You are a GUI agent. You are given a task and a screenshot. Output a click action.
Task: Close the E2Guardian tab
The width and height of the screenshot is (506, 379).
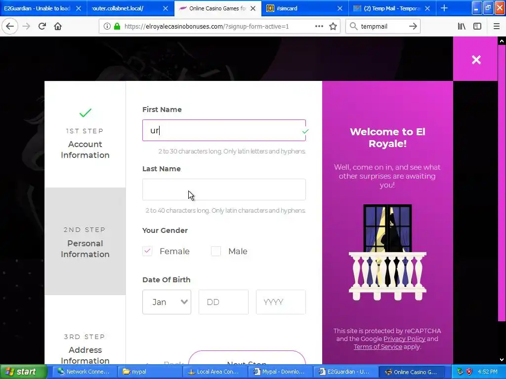point(79,8)
